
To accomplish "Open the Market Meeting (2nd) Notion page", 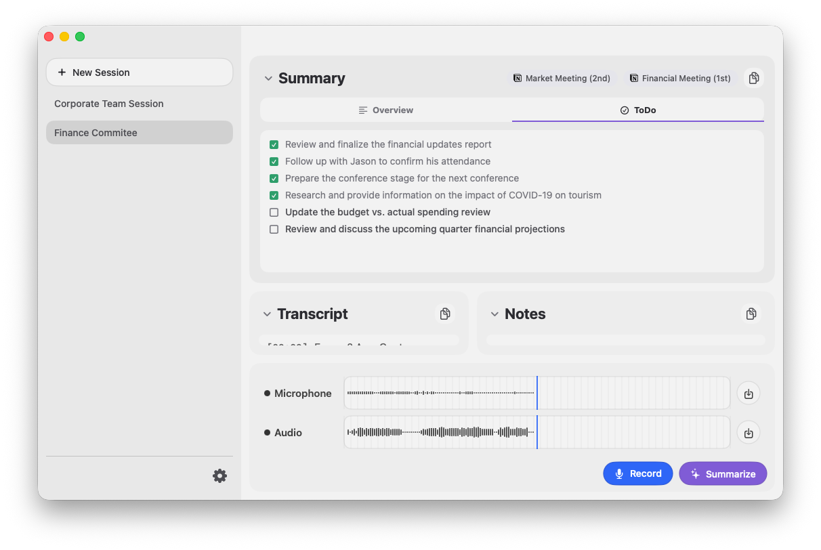I will pos(561,78).
